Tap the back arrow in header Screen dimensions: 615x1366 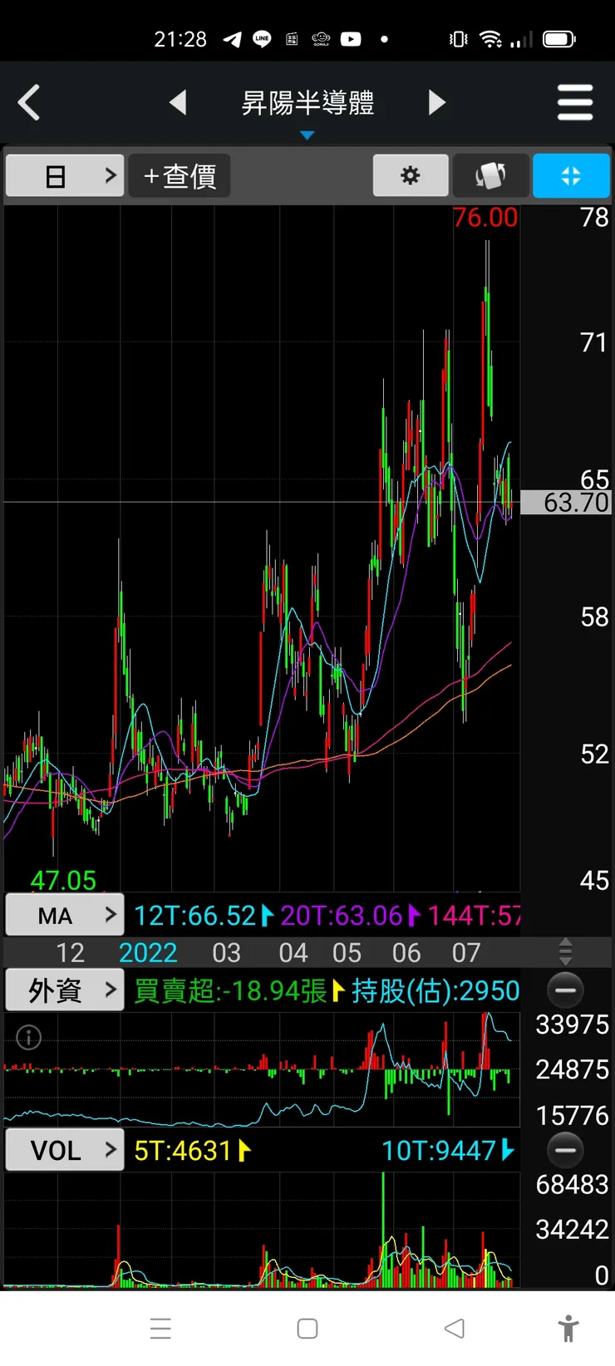(x=30, y=103)
